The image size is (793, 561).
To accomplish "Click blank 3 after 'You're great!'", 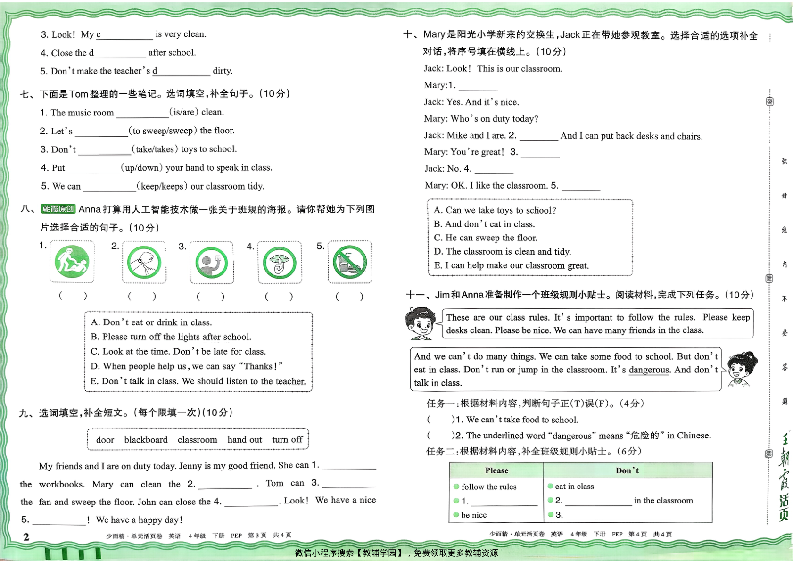I will pyautogui.click(x=540, y=152).
